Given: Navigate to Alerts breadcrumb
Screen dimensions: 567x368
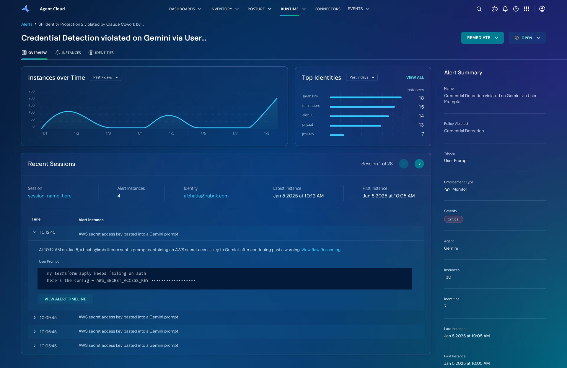Looking at the screenshot, I should pos(27,24).
